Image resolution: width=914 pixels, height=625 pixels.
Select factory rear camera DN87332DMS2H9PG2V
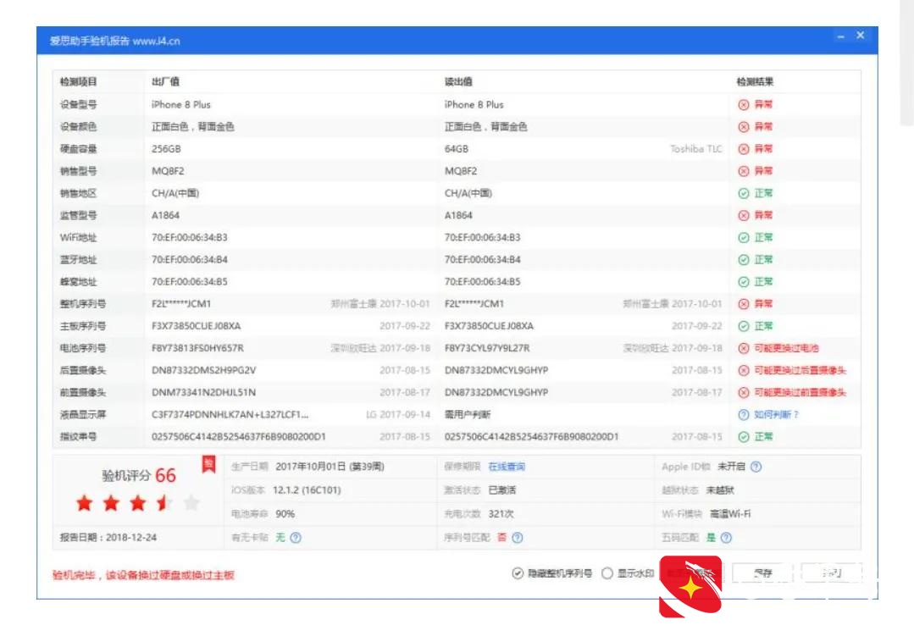[203, 370]
